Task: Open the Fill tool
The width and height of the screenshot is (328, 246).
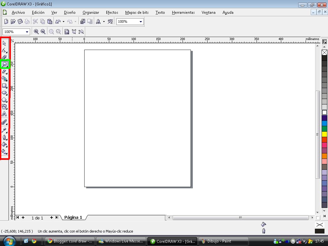Action: coord(4,144)
